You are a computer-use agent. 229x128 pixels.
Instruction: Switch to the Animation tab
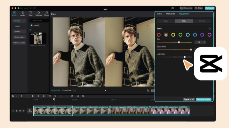170,14
